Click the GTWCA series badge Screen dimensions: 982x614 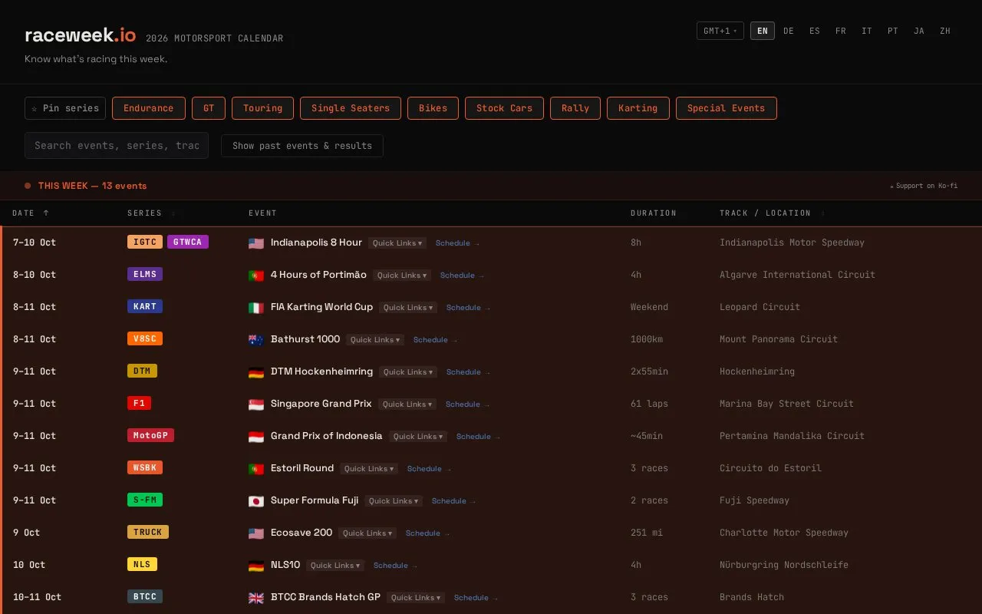click(x=188, y=242)
